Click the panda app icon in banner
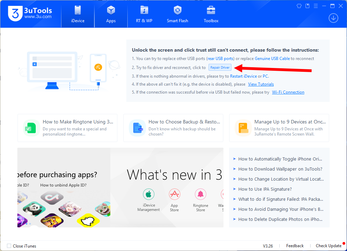 click(34, 209)
